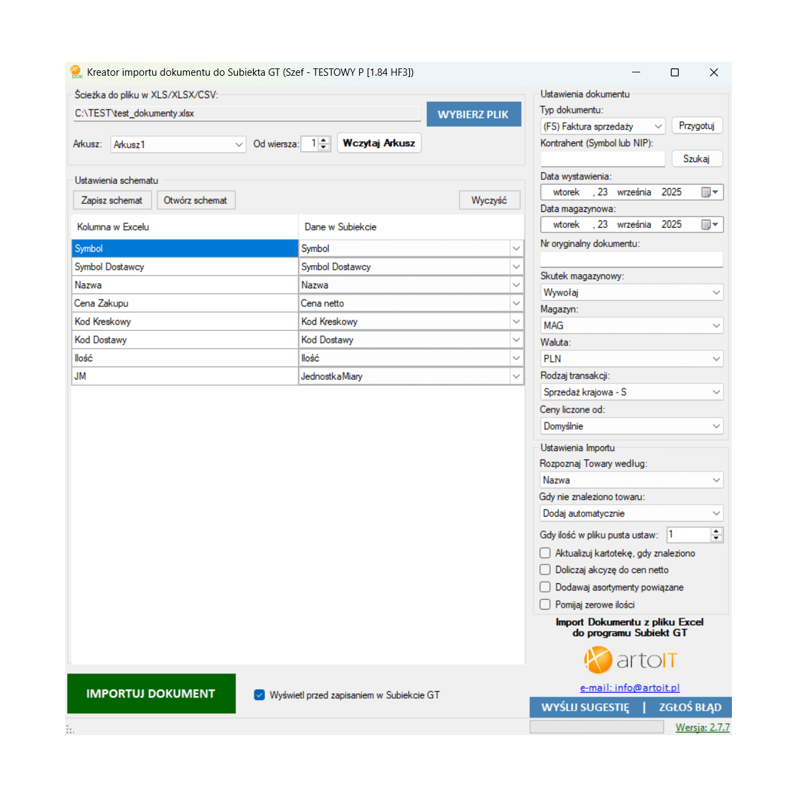
Task: Click the green IMPORTUJ DOKUMENT button
Action: pyautogui.click(x=151, y=693)
